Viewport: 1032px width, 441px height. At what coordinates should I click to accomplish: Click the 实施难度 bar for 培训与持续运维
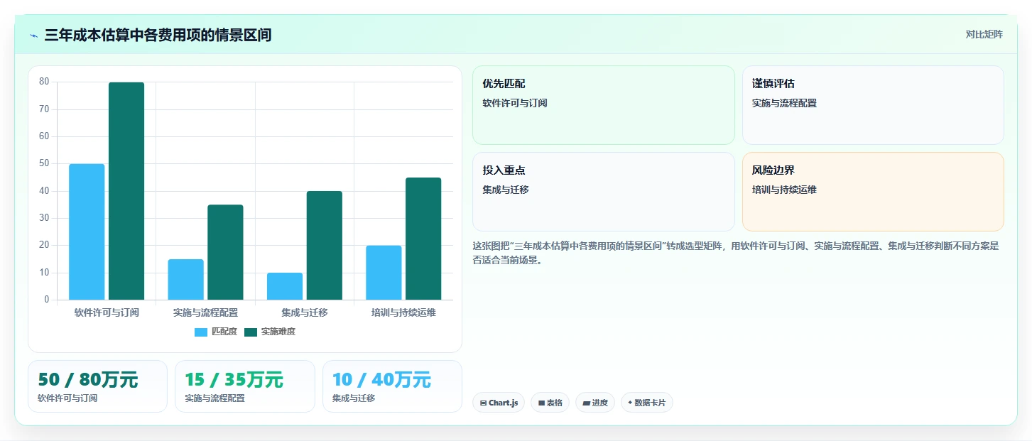coord(423,239)
